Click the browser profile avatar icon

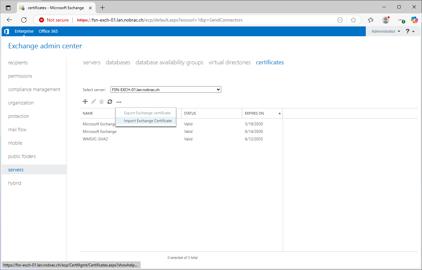pos(386,20)
